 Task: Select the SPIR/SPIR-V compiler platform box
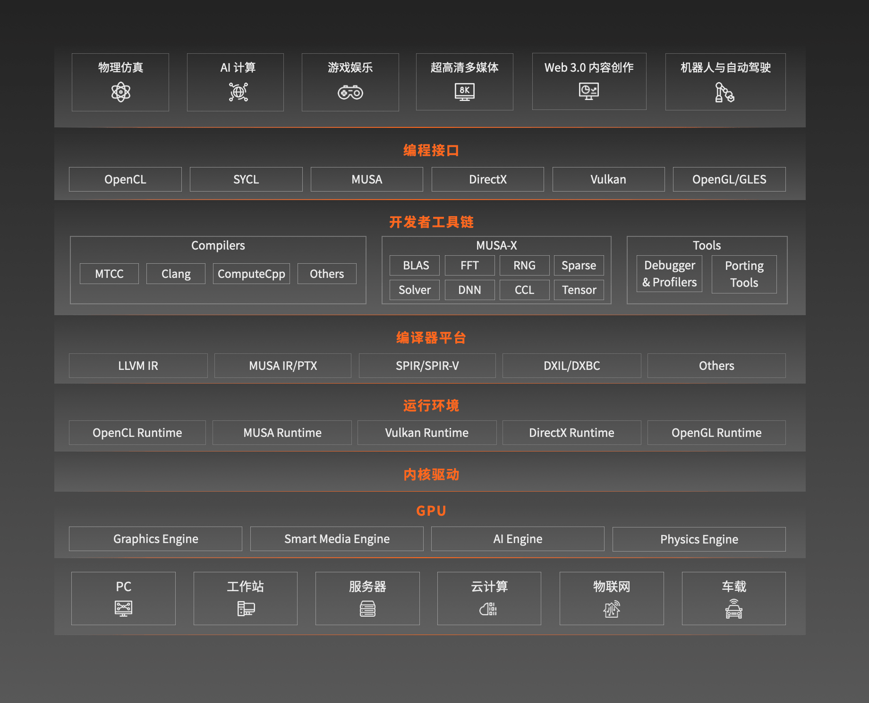(427, 366)
